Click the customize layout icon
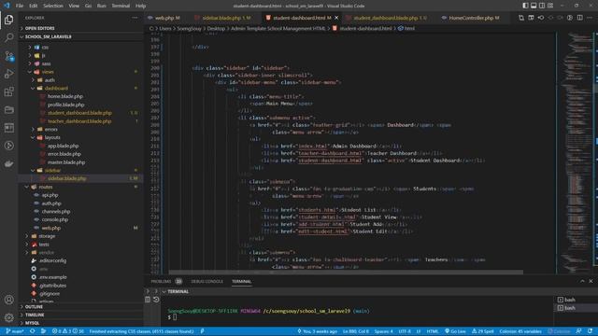 550,6
